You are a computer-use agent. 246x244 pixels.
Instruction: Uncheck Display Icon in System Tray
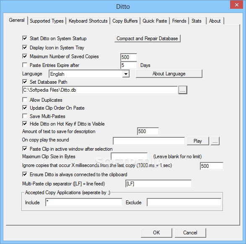coord(25,47)
